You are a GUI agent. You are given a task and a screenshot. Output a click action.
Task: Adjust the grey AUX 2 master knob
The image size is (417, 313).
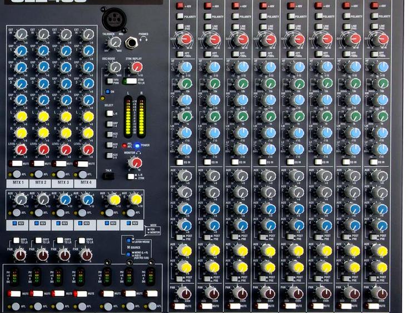point(43,199)
